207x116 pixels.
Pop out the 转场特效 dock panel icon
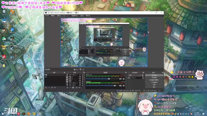[143, 73]
